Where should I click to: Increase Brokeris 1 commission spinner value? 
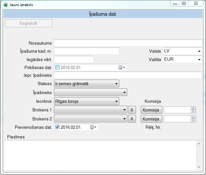193,108
